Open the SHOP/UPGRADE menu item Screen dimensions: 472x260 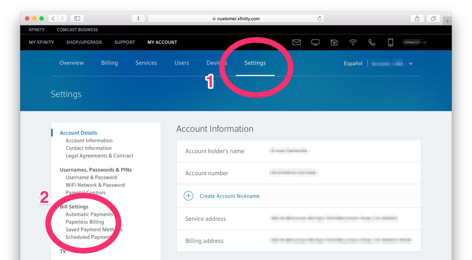84,42
